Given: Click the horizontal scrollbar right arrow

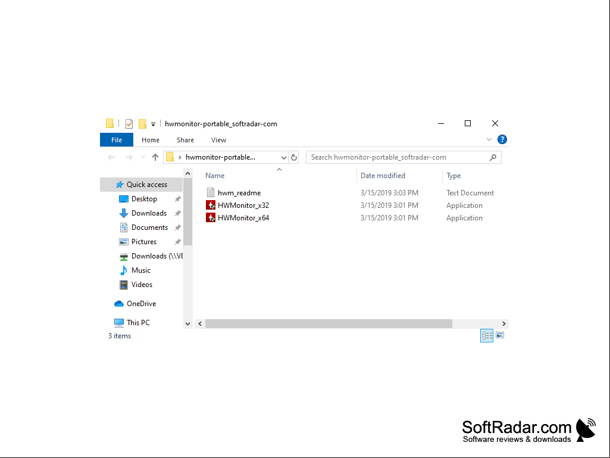Looking at the screenshot, I should pyautogui.click(x=504, y=323).
